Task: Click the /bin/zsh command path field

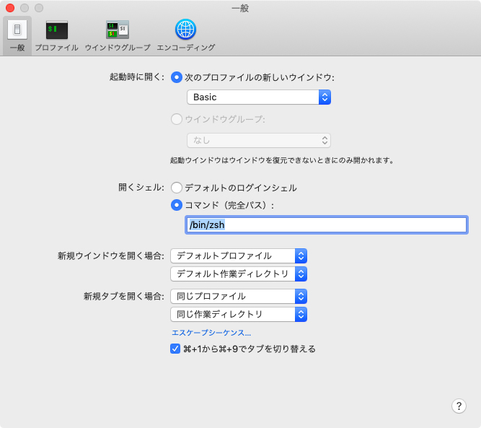Action: [x=327, y=224]
